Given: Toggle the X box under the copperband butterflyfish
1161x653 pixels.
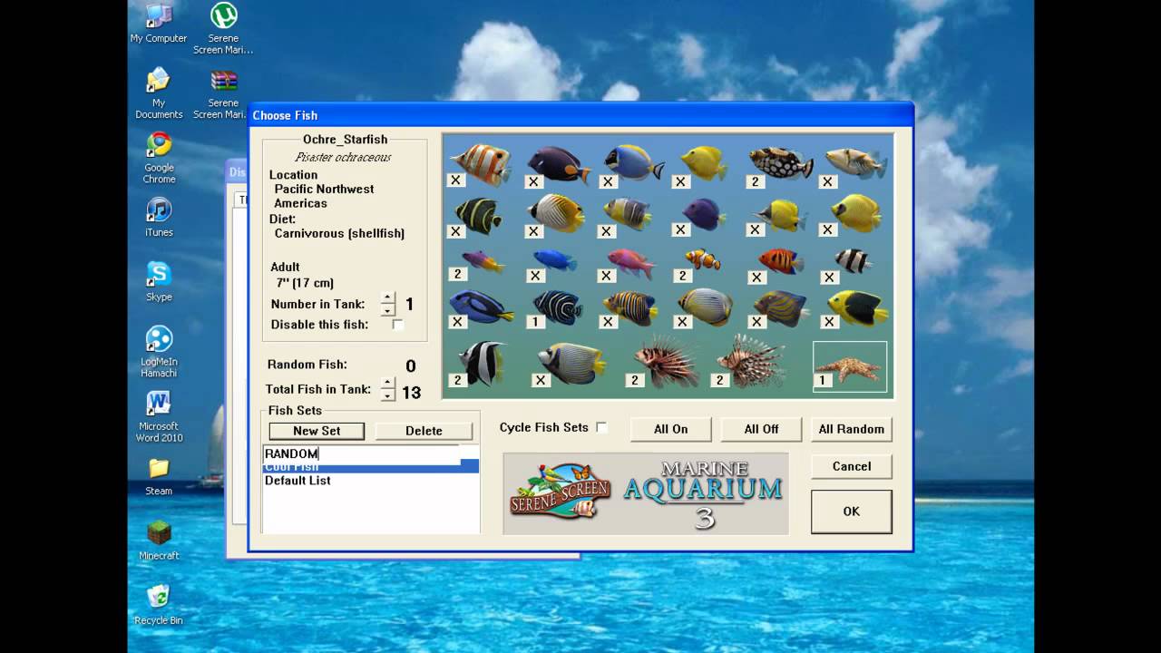Looking at the screenshot, I should pos(456,180).
